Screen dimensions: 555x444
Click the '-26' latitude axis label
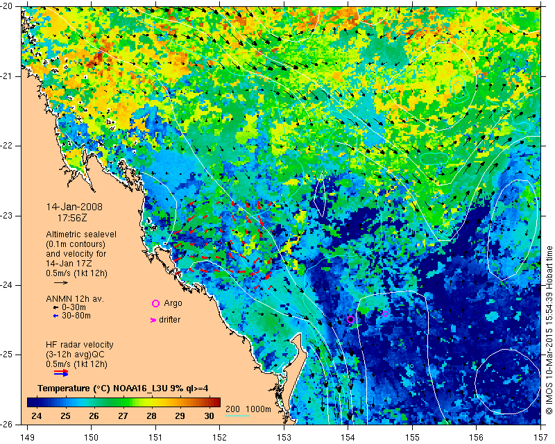[x=7, y=424]
